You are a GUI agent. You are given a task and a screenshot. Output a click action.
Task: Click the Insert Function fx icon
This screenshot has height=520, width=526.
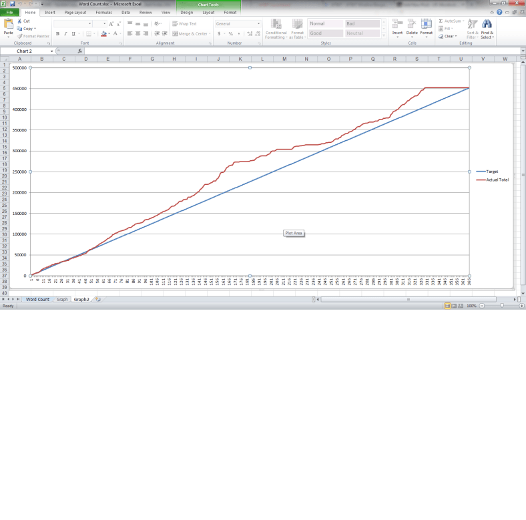coord(80,51)
